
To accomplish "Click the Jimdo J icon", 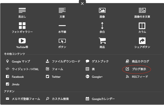I will [x=8, y=84].
